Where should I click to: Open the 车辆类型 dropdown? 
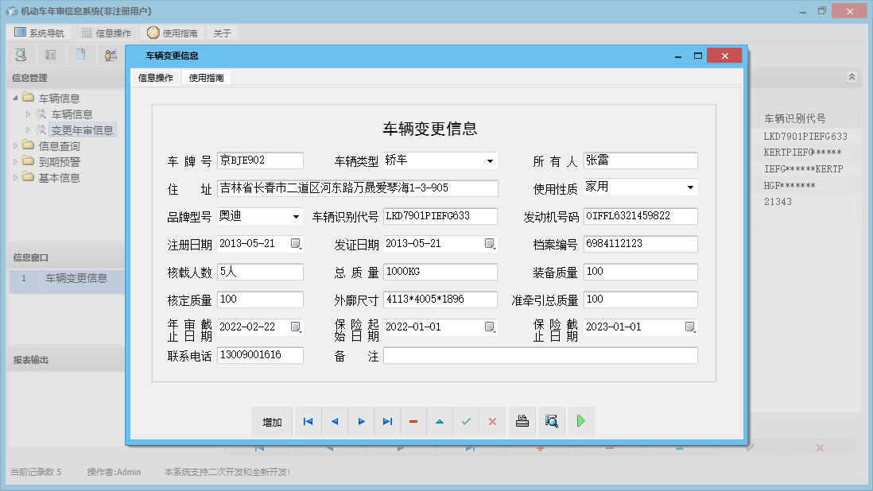tap(490, 161)
